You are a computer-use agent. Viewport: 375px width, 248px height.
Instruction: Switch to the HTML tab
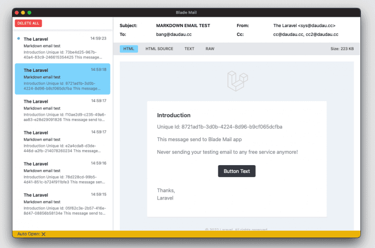tap(129, 49)
